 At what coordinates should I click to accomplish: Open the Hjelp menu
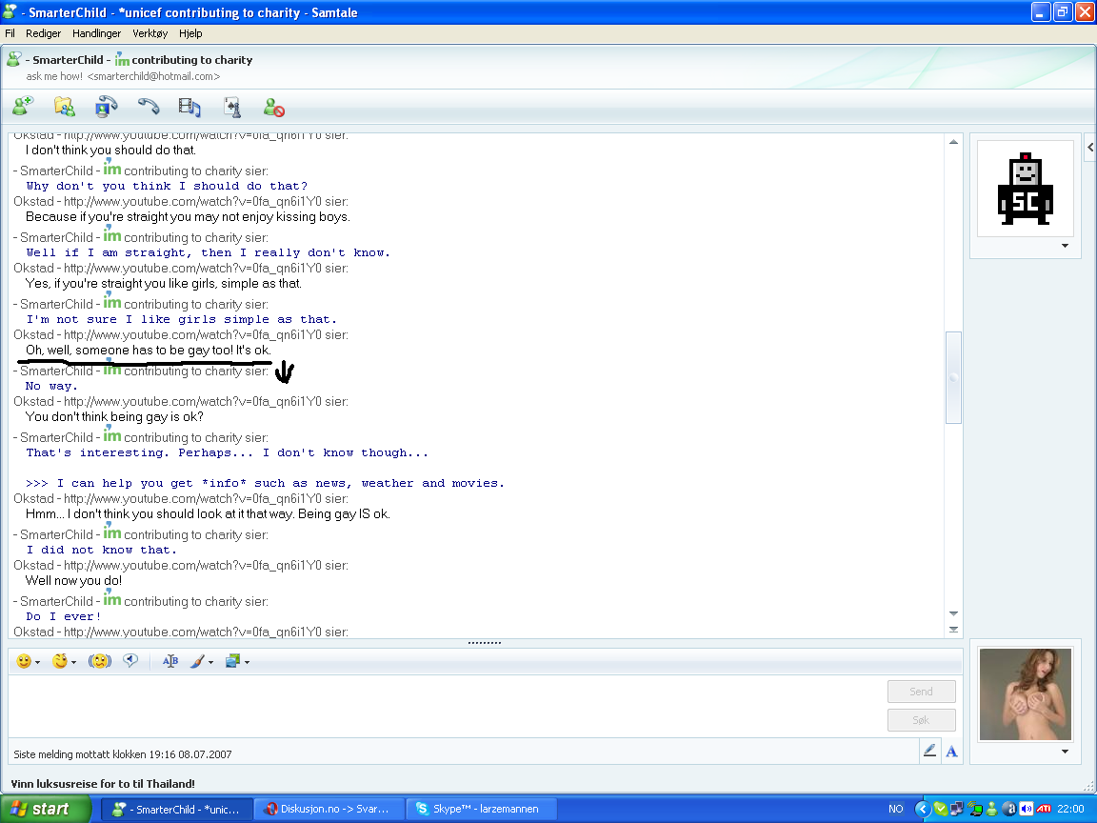(190, 33)
